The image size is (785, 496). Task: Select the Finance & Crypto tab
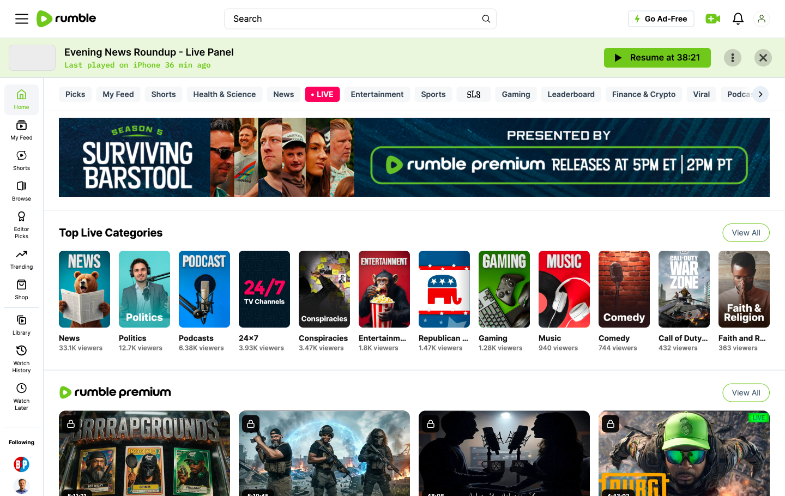click(x=644, y=94)
